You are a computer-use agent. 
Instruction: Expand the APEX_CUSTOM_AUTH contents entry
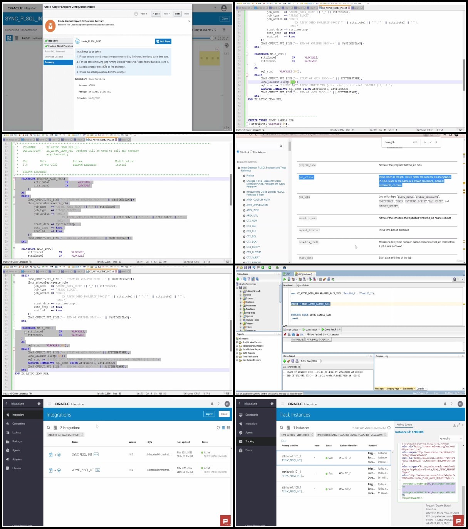(x=244, y=200)
